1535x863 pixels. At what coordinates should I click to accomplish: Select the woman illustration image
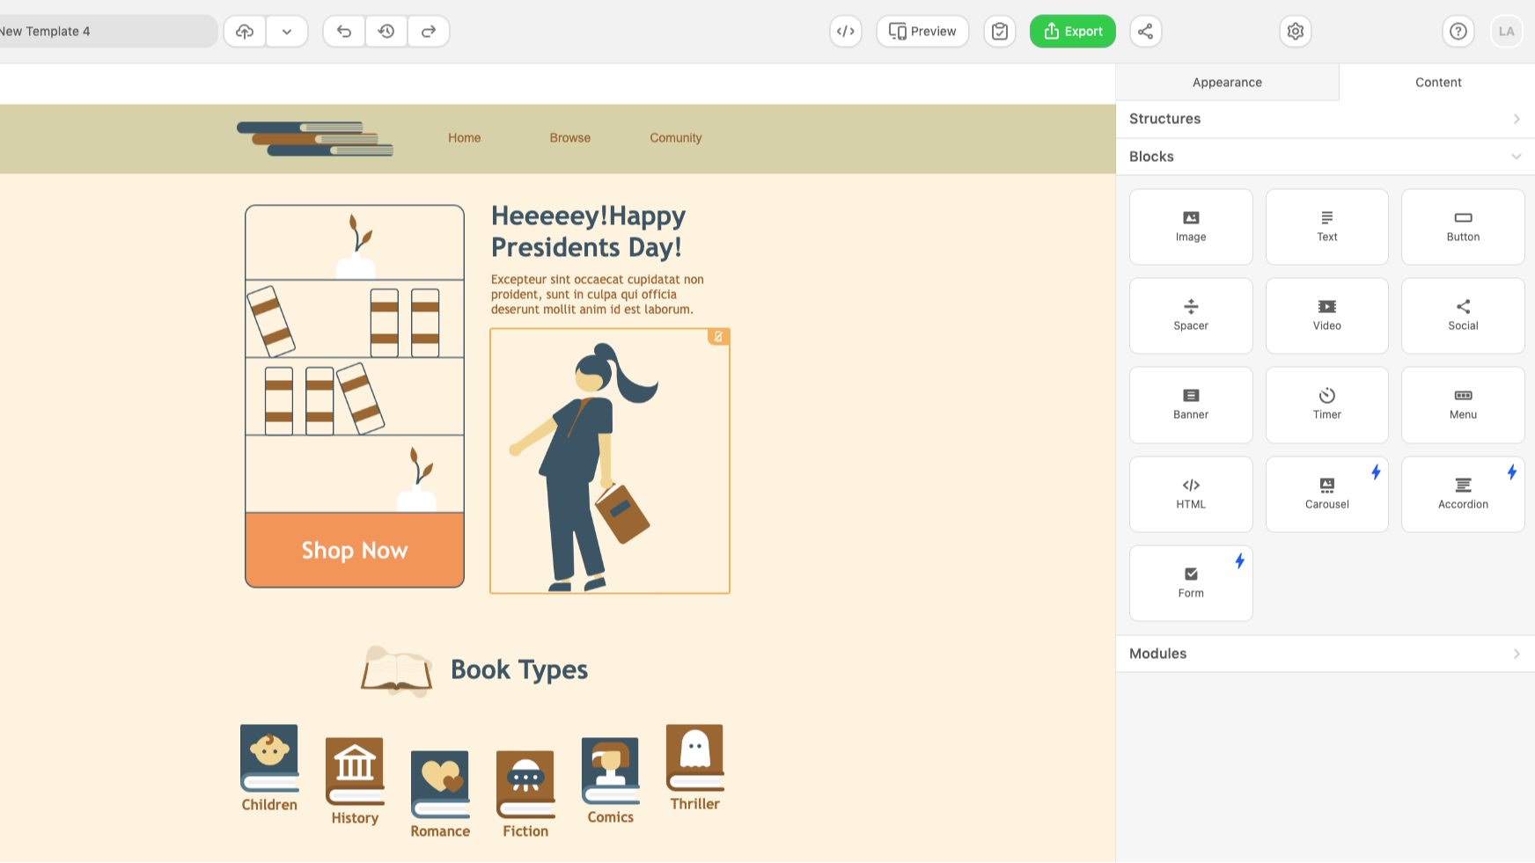(x=609, y=461)
